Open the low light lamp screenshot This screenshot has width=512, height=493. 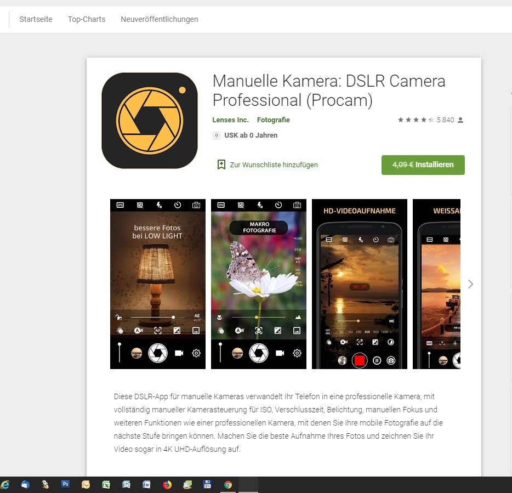point(158,284)
